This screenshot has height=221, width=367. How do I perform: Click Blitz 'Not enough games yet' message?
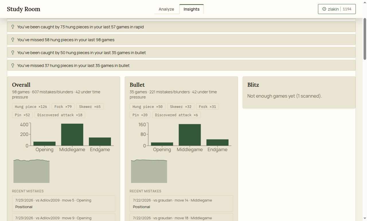[285, 96]
